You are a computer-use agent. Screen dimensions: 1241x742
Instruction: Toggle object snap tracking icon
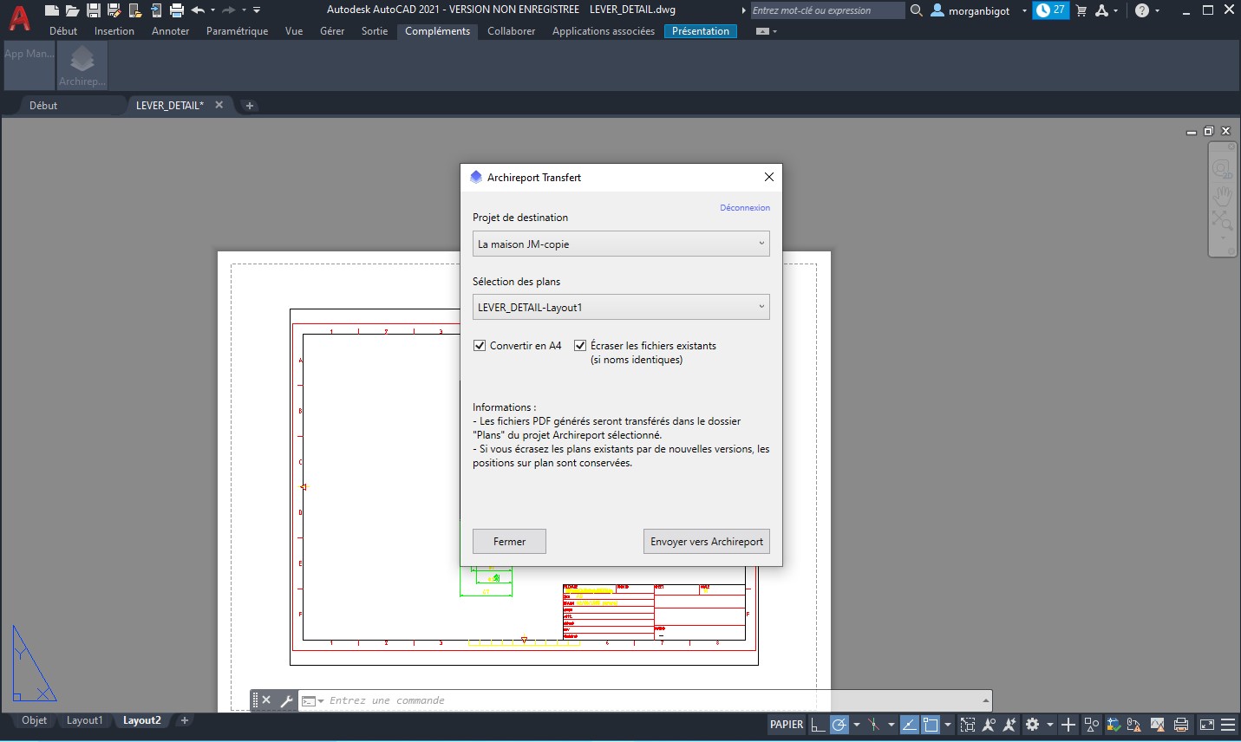coord(909,725)
